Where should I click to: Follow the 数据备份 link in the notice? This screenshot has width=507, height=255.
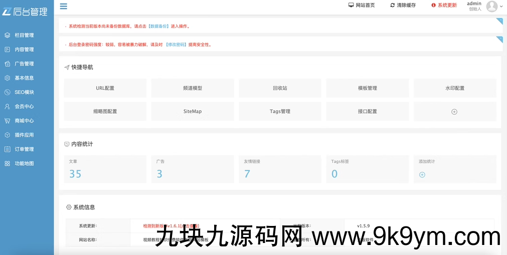pyautogui.click(x=158, y=26)
